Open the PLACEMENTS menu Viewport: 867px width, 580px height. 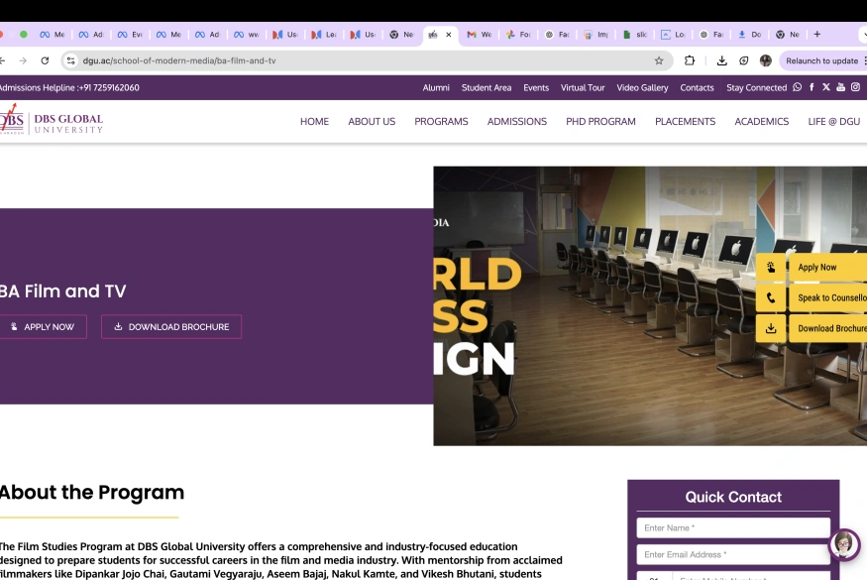click(685, 121)
